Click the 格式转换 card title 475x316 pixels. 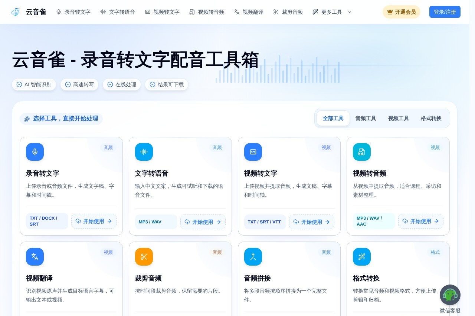(x=366, y=278)
